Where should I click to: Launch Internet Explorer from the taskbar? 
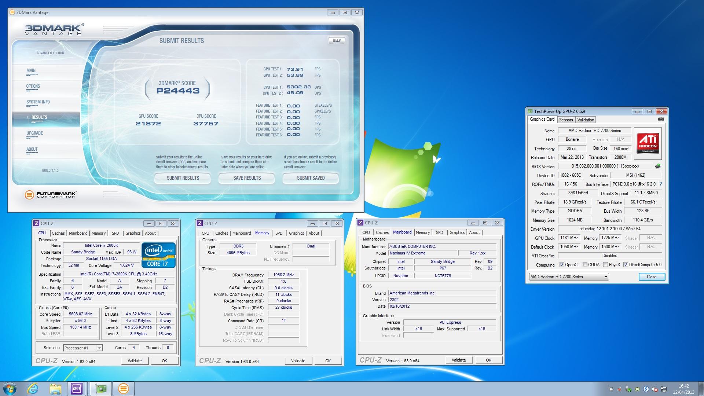33,389
